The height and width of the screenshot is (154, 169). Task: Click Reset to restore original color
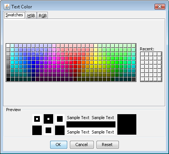(107, 145)
